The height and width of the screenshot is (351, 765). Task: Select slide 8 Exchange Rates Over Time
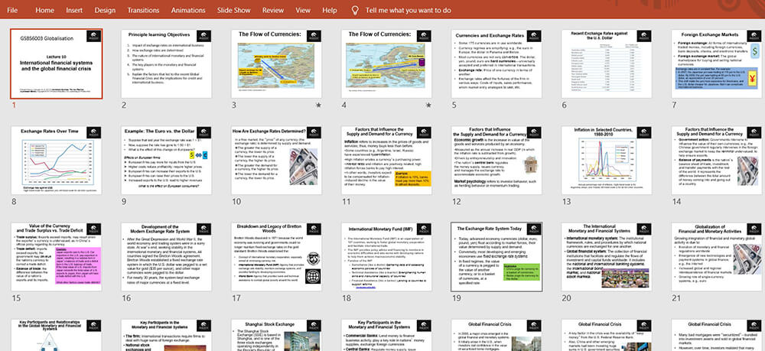(x=57, y=160)
